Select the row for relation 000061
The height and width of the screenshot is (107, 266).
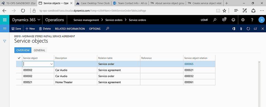coord(116,82)
